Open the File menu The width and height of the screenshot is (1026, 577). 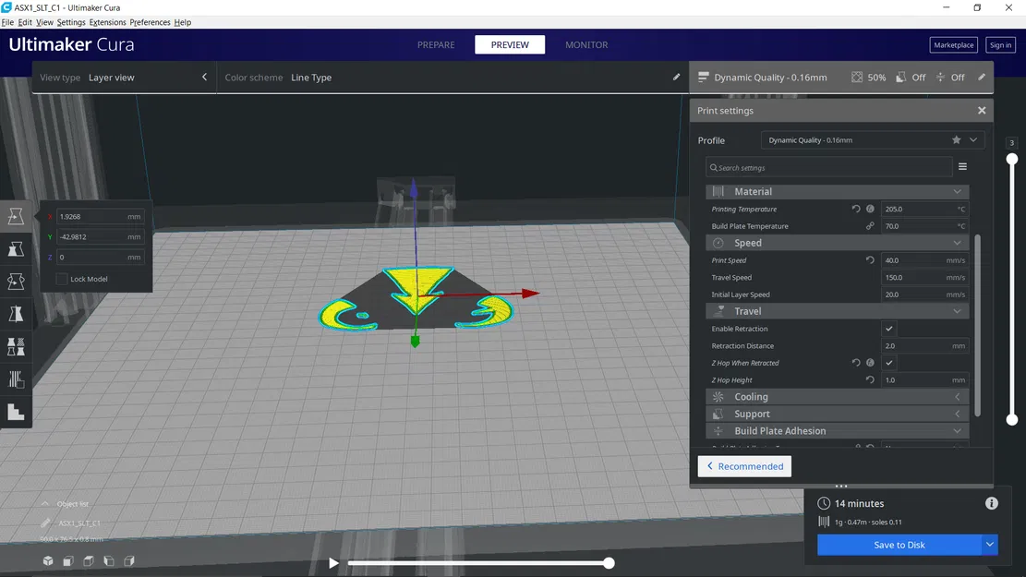tap(7, 22)
